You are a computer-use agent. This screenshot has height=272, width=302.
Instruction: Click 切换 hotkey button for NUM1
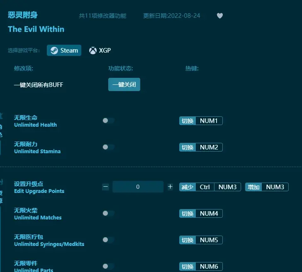coord(188,121)
